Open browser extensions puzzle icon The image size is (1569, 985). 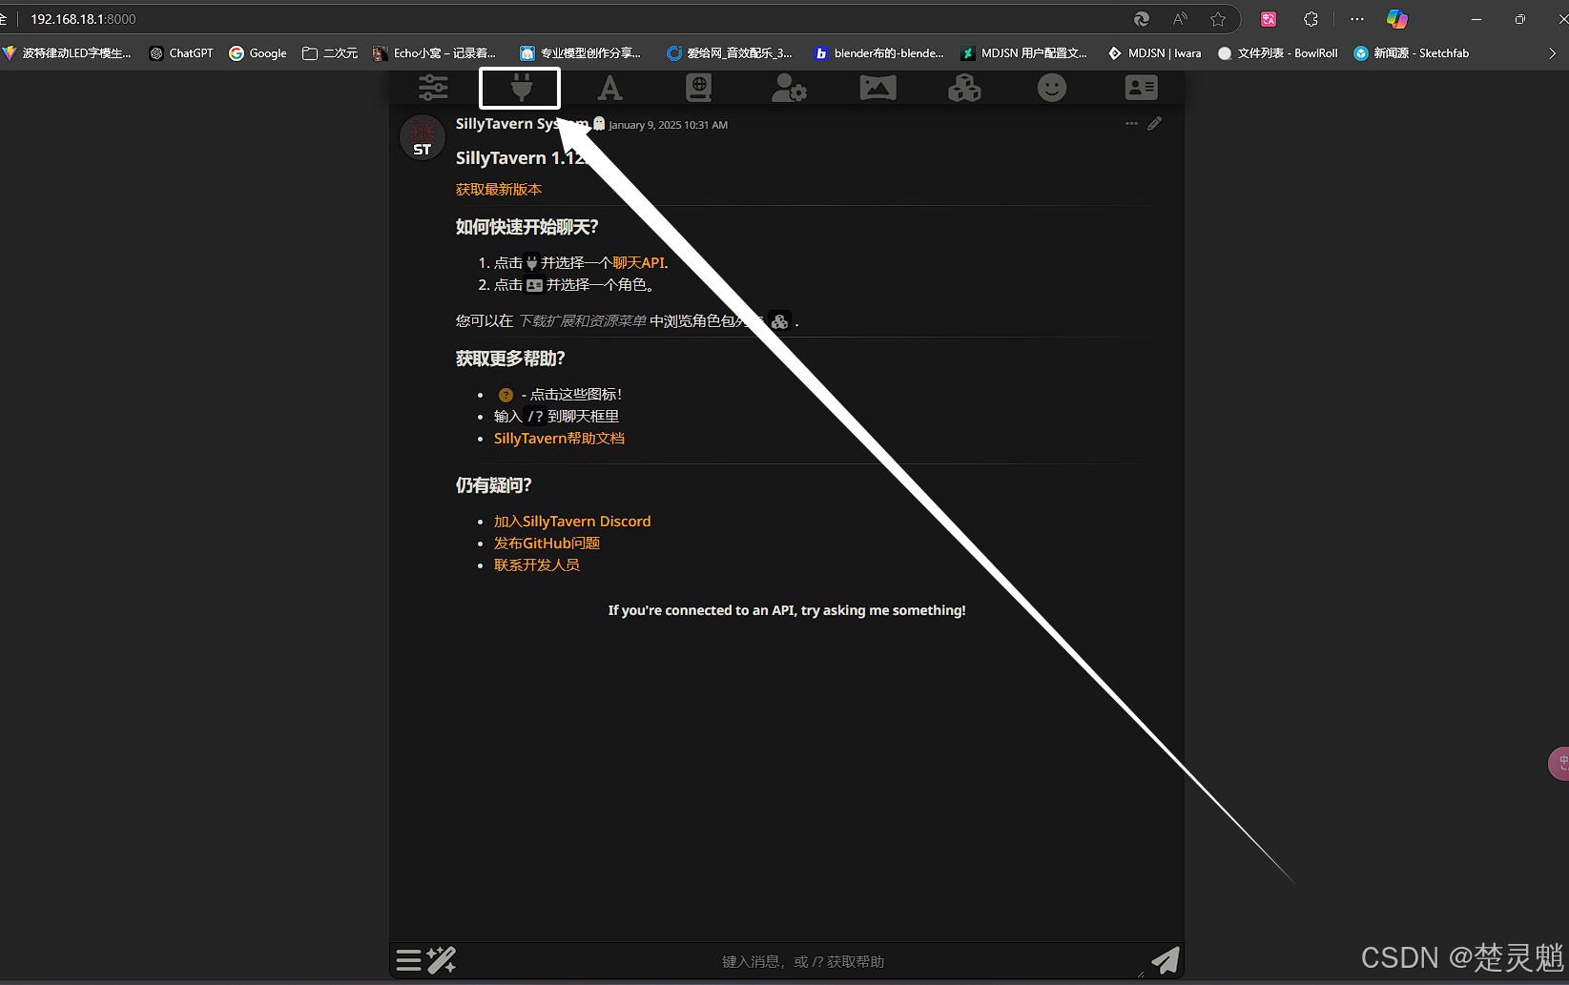point(1311,19)
